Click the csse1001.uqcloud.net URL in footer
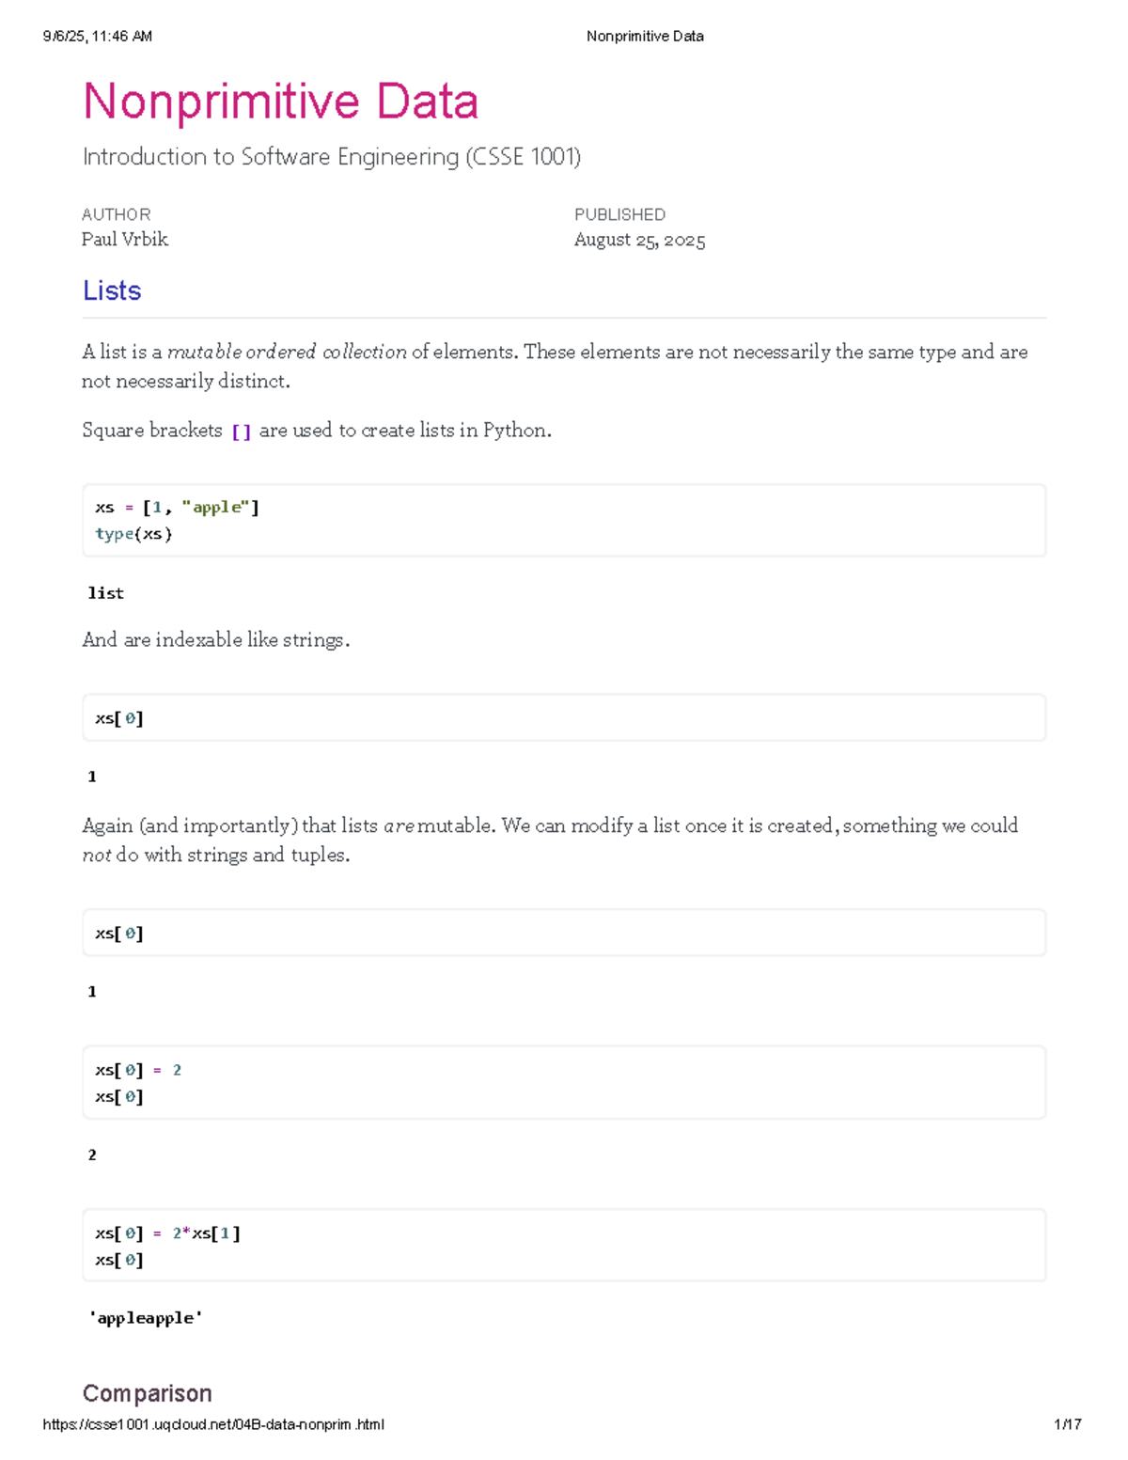The height and width of the screenshot is (1460, 1128). pyautogui.click(x=213, y=1424)
